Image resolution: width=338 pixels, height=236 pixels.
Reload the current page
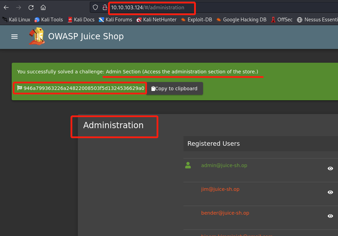pos(31,7)
